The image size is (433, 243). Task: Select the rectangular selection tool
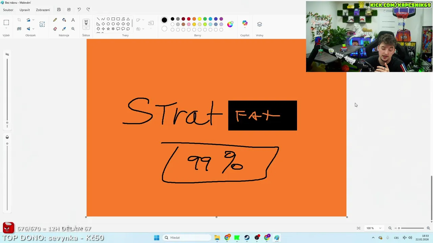[6, 23]
